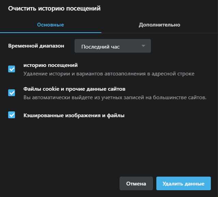Image resolution: width=218 pixels, height=197 pixels.
Task: Switch to the Основные tab
Action: click(x=50, y=25)
